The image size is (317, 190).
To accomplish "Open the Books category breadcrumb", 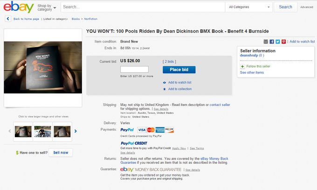I will tap(76, 19).
